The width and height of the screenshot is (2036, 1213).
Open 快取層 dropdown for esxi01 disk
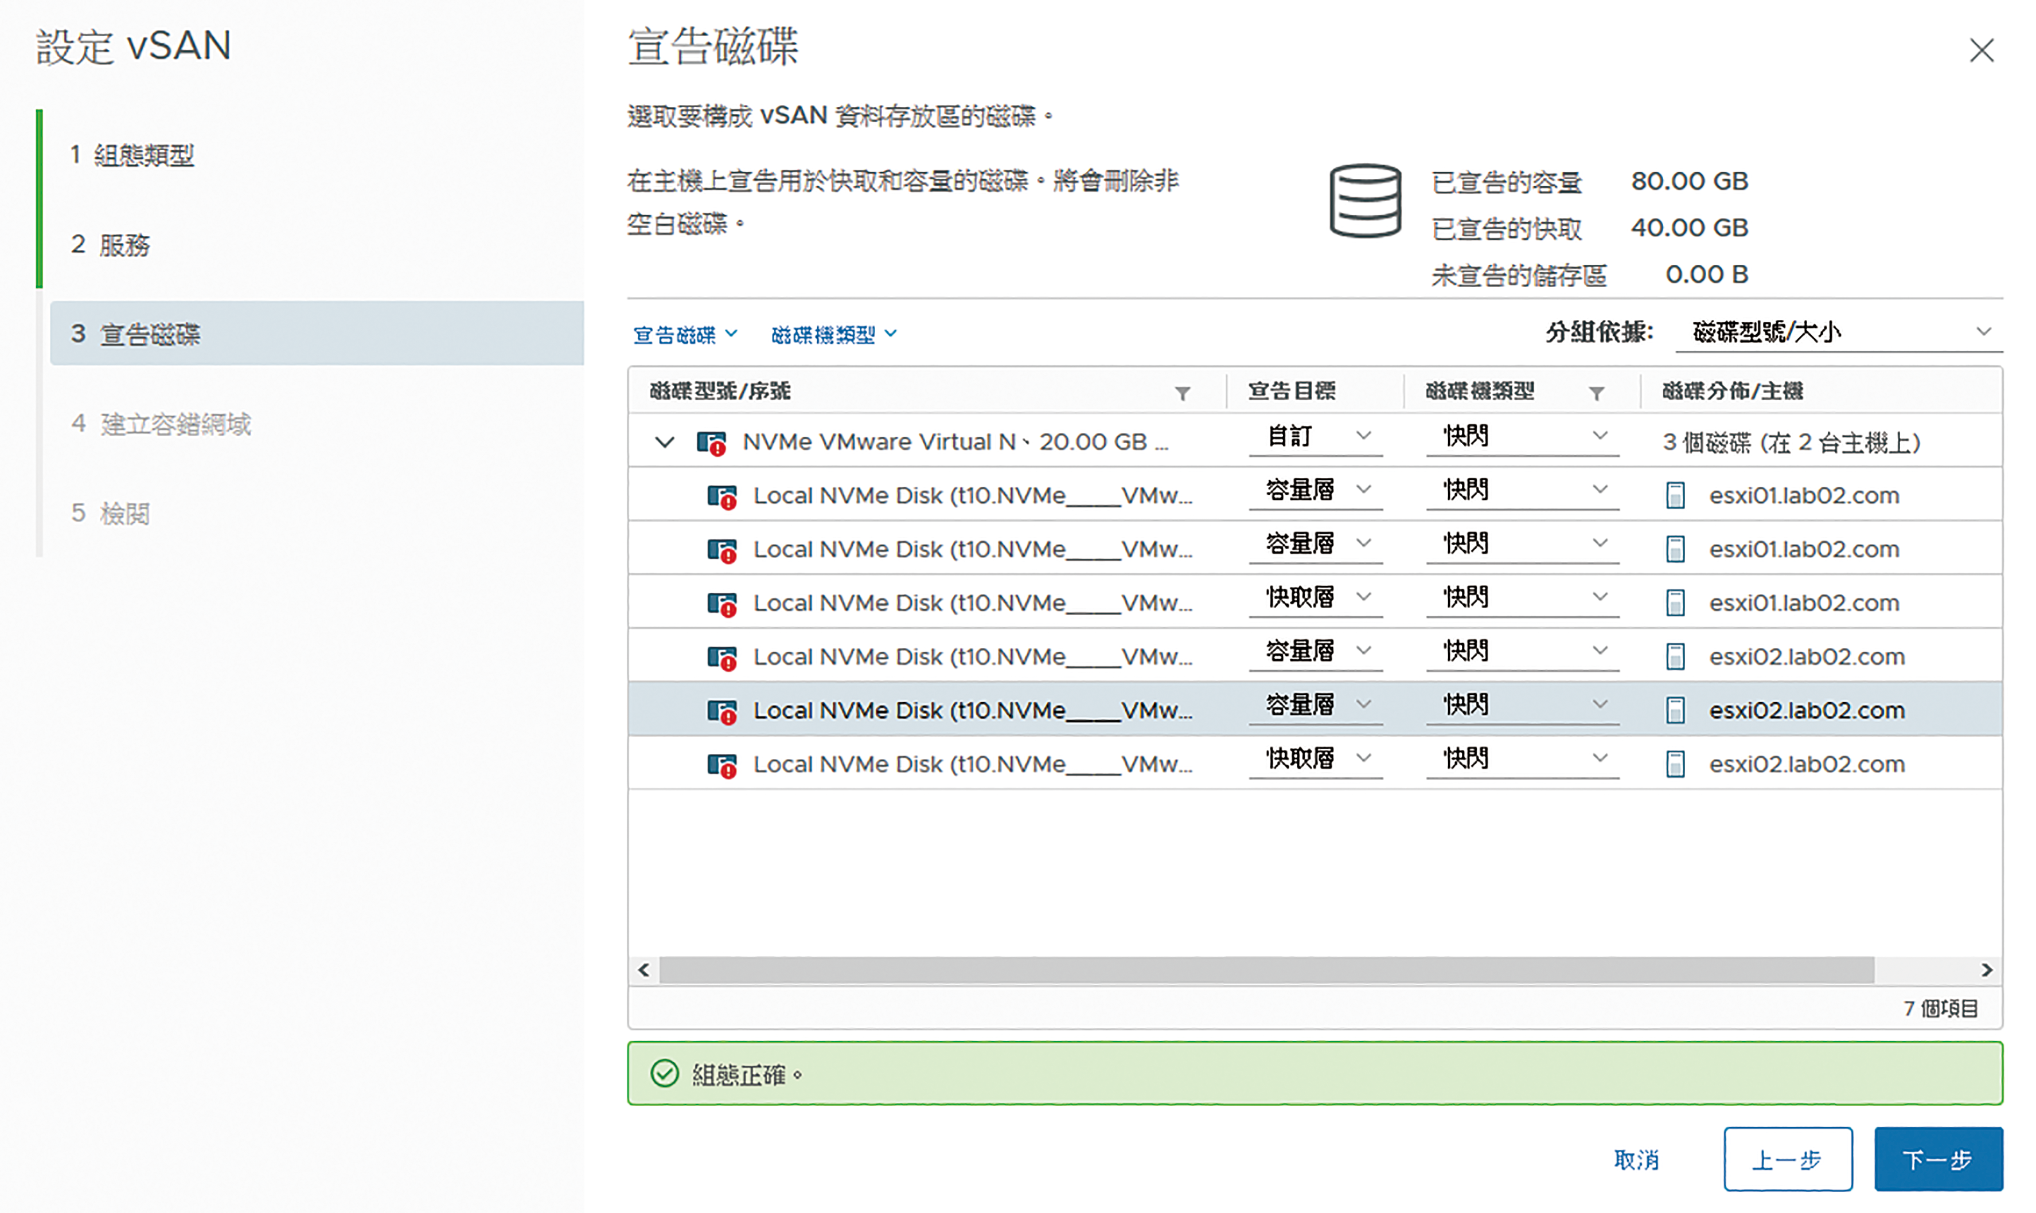1316,598
